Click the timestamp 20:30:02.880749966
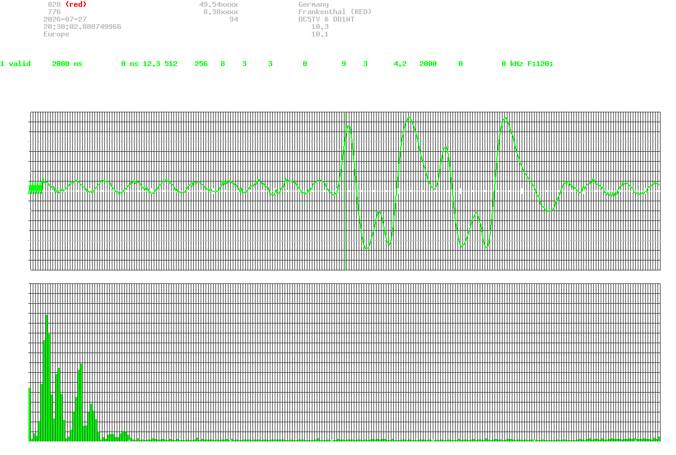The image size is (676, 455). click(x=82, y=27)
